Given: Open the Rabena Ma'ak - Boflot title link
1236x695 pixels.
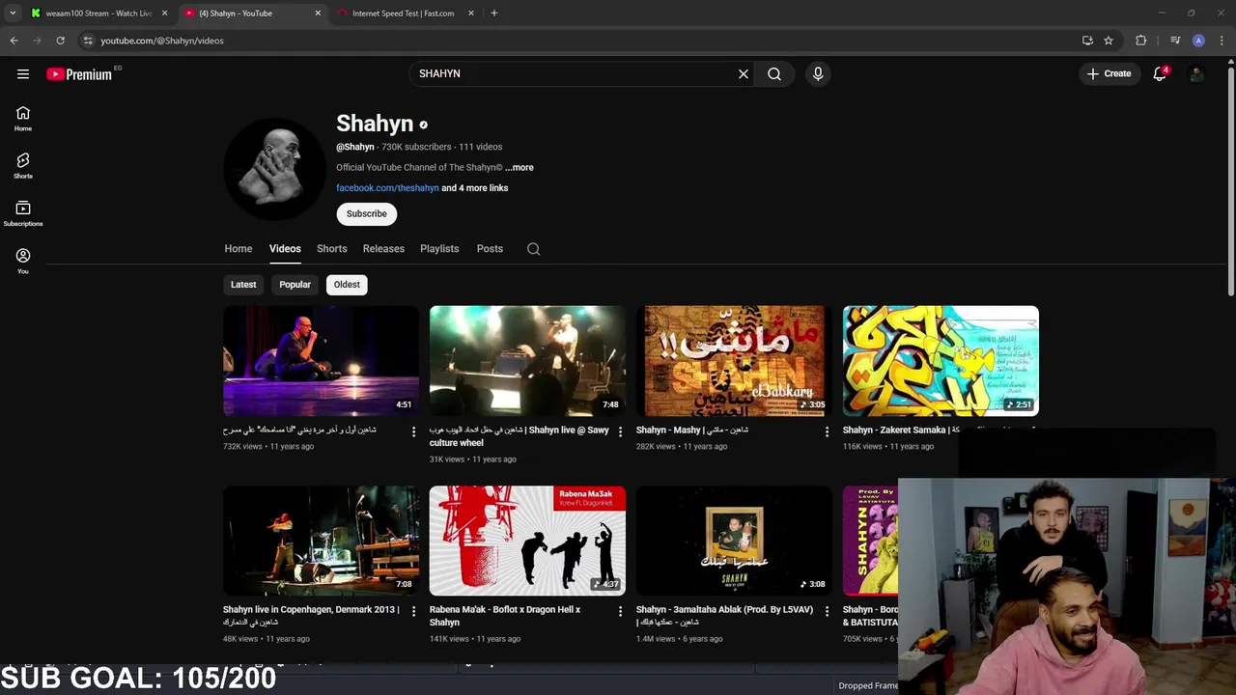Looking at the screenshot, I should (x=505, y=616).
